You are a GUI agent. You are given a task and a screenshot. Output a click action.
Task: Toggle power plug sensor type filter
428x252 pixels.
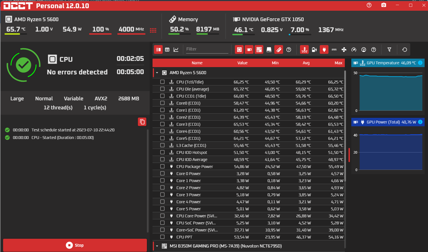click(x=324, y=50)
